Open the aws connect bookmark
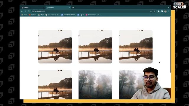 point(53,15)
